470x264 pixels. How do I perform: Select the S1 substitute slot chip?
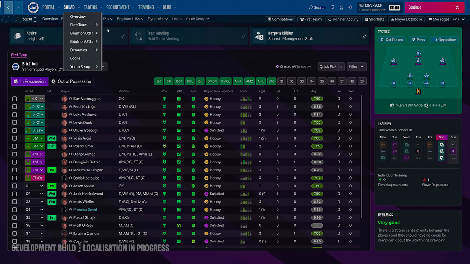(x=281, y=81)
